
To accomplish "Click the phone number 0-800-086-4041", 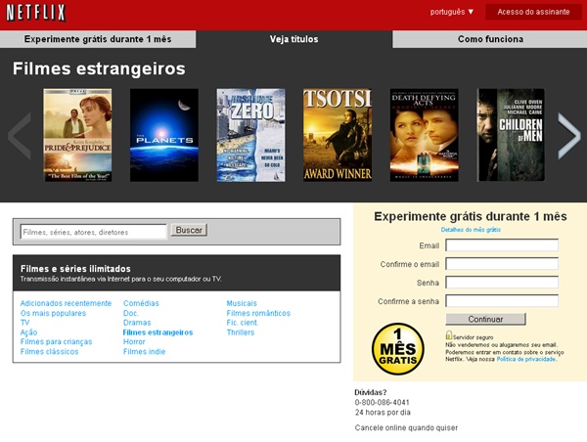I will [x=383, y=402].
